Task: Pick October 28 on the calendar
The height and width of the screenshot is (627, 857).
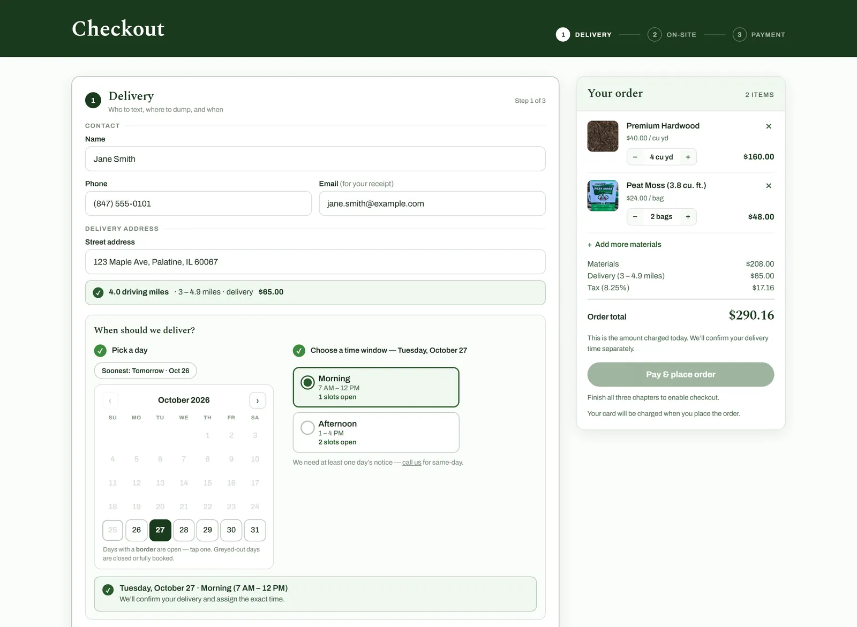Action: click(x=184, y=530)
